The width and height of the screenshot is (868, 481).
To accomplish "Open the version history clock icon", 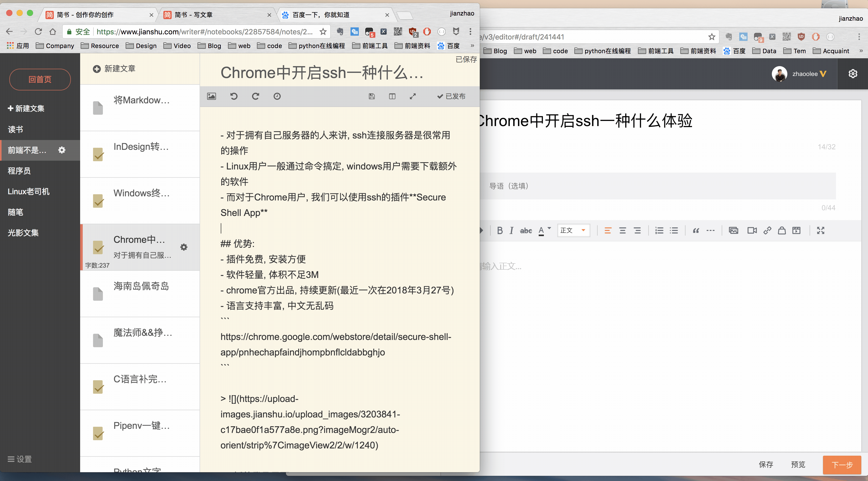I will [x=277, y=96].
